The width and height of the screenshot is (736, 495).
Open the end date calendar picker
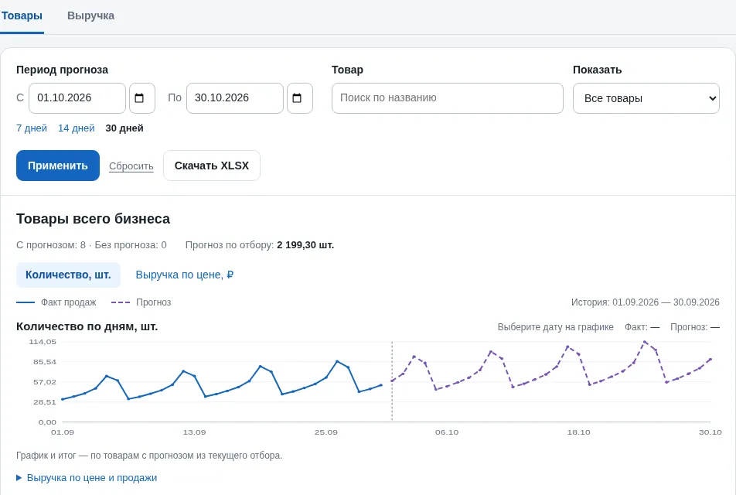(299, 98)
